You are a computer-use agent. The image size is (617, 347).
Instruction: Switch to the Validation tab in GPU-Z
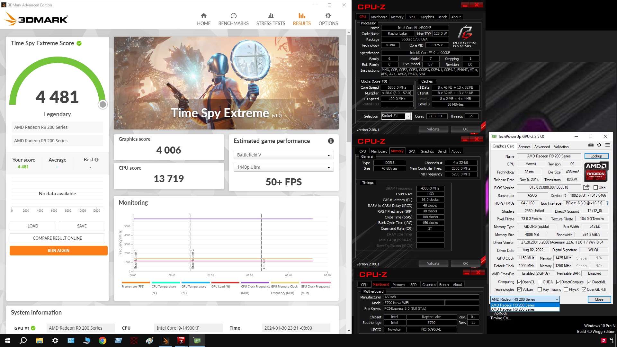[561, 147]
